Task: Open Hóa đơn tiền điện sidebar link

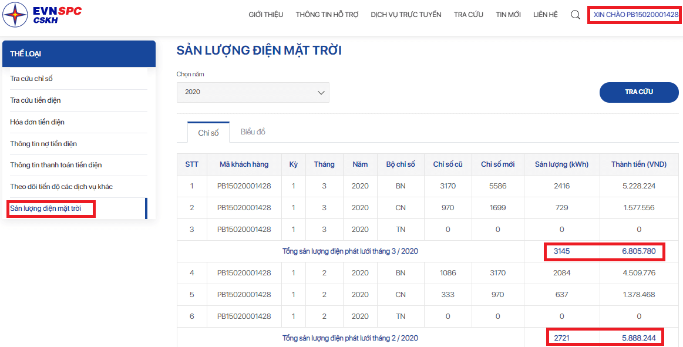Action: (37, 122)
